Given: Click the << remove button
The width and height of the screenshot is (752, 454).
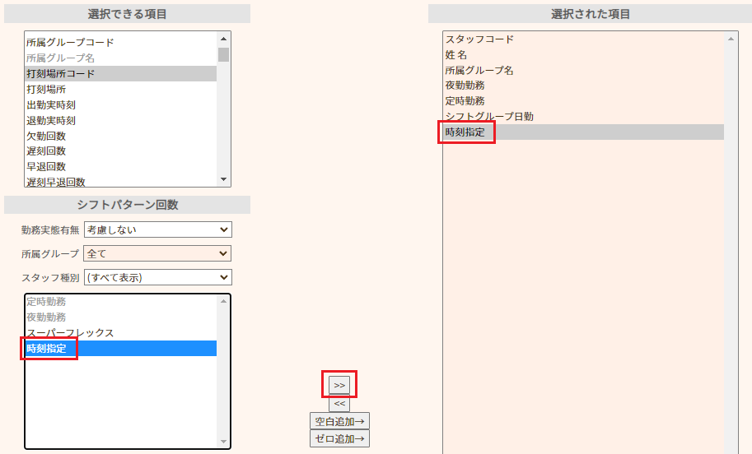Looking at the screenshot, I should point(339,403).
